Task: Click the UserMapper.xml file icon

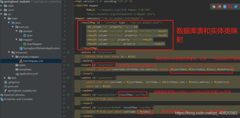Action: pos(21,61)
